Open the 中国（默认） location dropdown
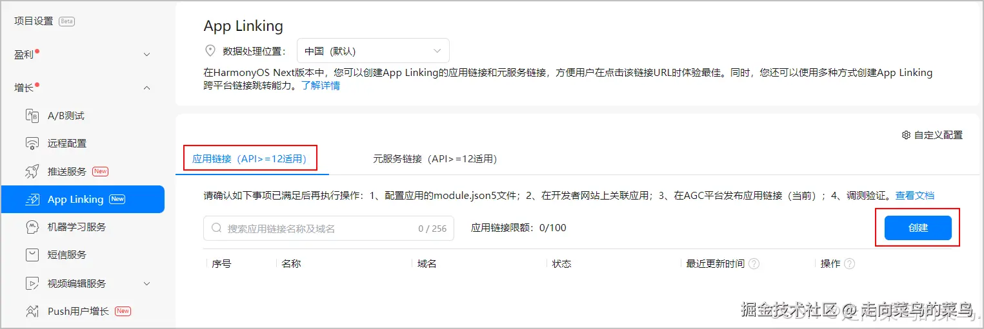The height and width of the screenshot is (329, 984). (373, 51)
